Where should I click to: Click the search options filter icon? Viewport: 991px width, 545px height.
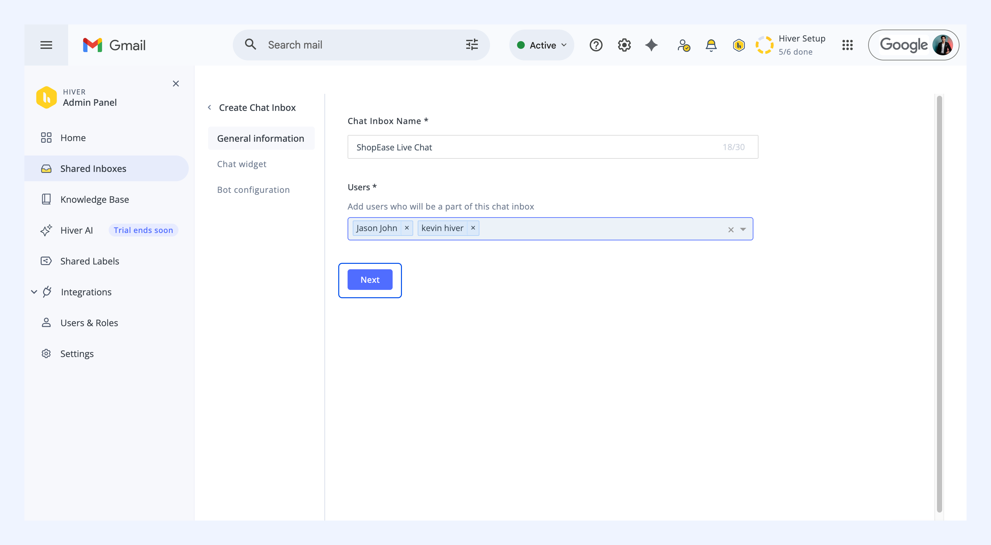[x=472, y=45]
